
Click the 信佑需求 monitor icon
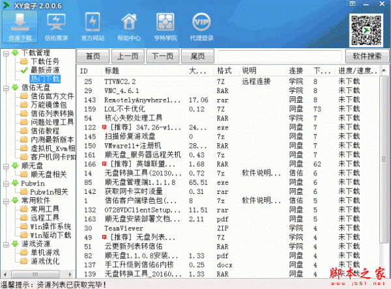pyautogui.click(x=56, y=22)
